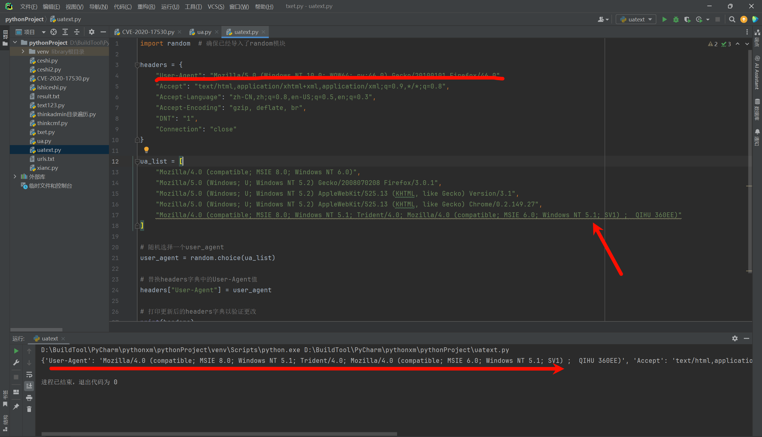Expand all items in project tree

pyautogui.click(x=65, y=32)
